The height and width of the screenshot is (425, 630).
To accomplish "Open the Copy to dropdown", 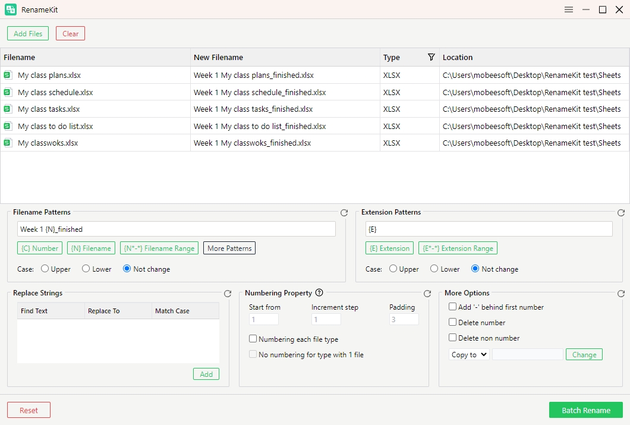I will point(469,354).
